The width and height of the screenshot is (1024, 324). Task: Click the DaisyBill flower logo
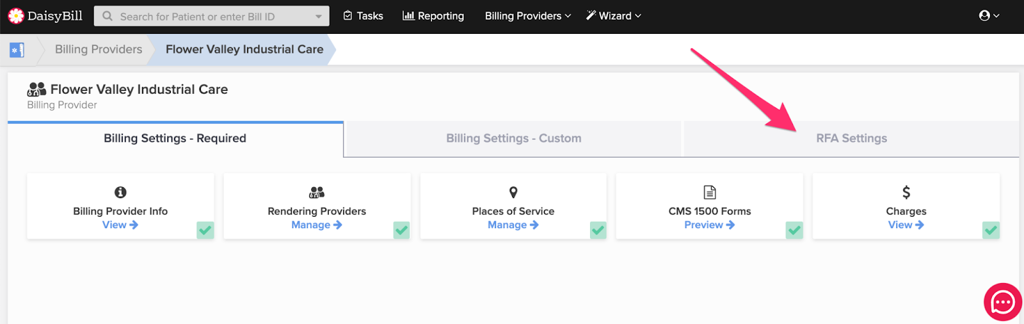[x=15, y=16]
